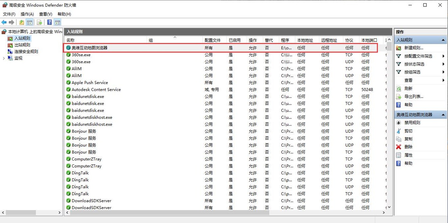Screen dimensions: 448x223
Task: Click 新建规则 in the actions panel
Action: point(414,48)
